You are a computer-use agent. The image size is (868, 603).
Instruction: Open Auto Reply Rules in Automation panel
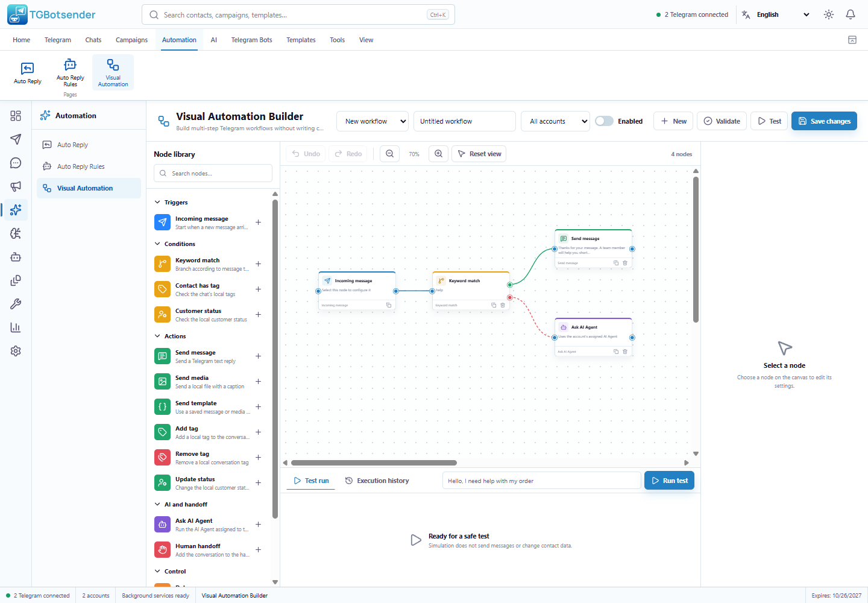(x=89, y=166)
